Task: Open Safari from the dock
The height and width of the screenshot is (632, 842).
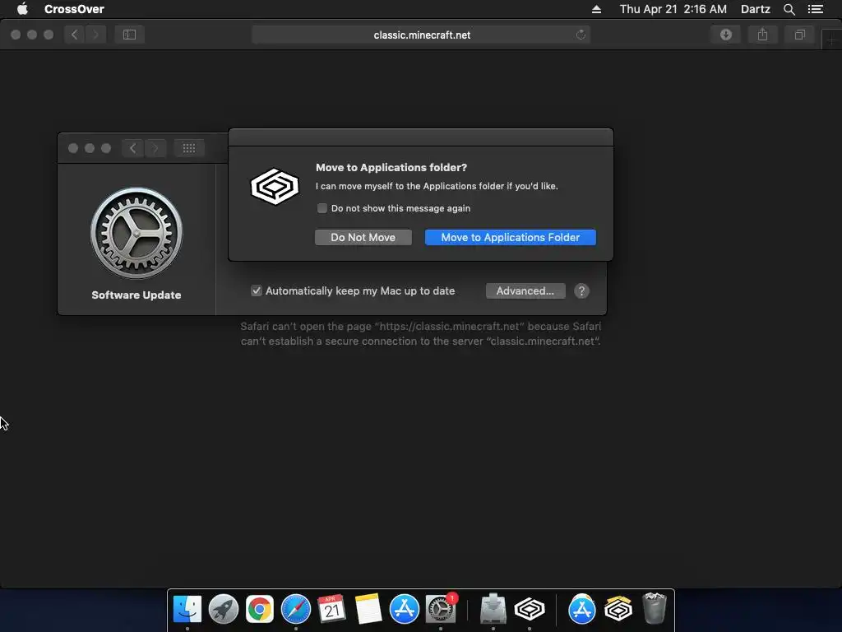Action: tap(296, 610)
